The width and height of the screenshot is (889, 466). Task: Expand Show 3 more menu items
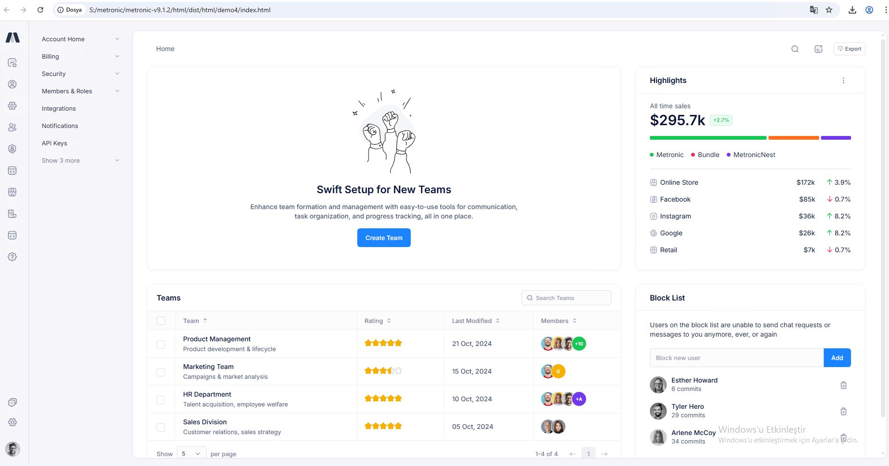80,160
